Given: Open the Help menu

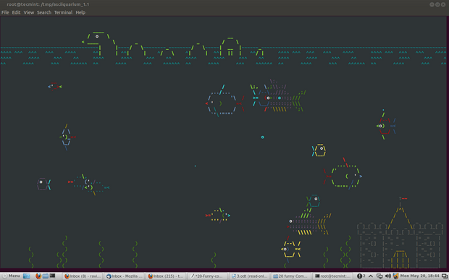Looking at the screenshot, I should tap(80, 12).
